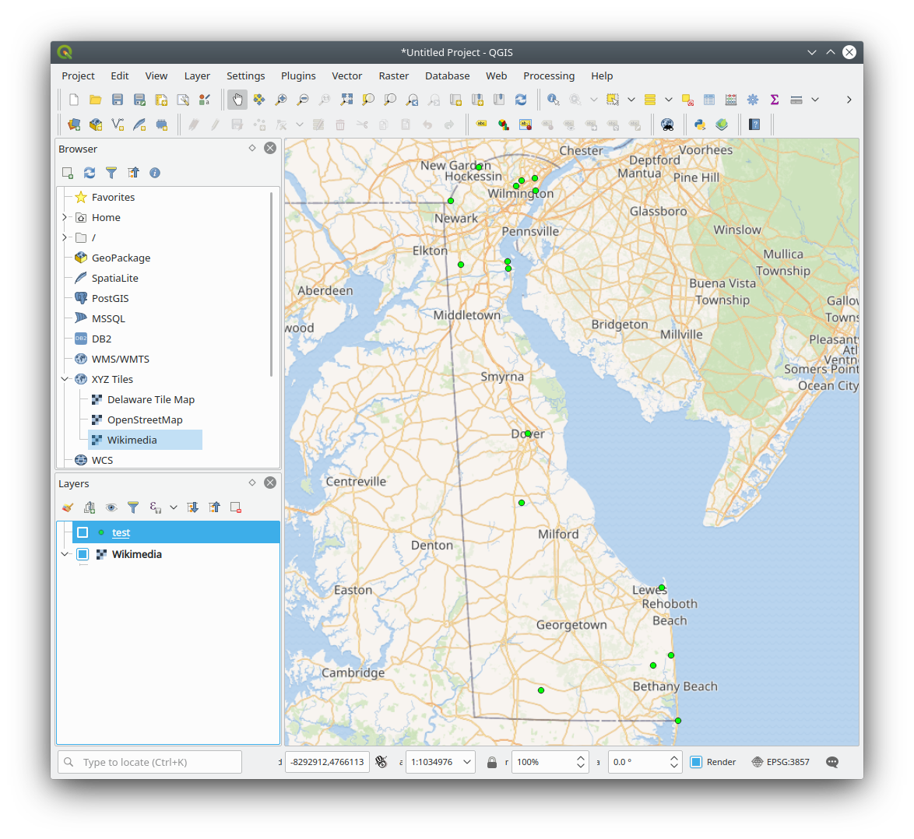Open the Vector menu

(x=346, y=75)
